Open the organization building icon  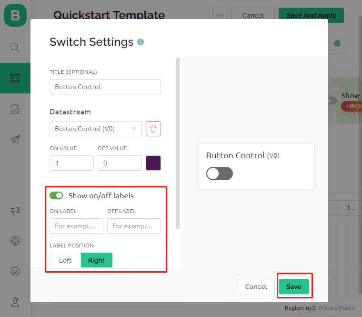[15, 109]
